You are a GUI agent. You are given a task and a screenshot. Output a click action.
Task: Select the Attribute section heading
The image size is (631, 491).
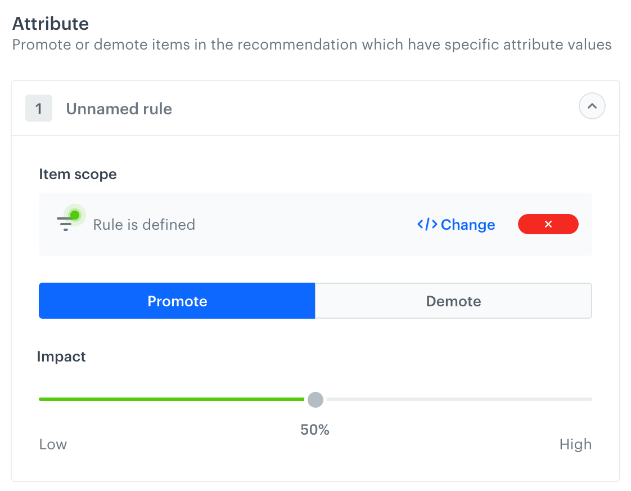pos(51,24)
